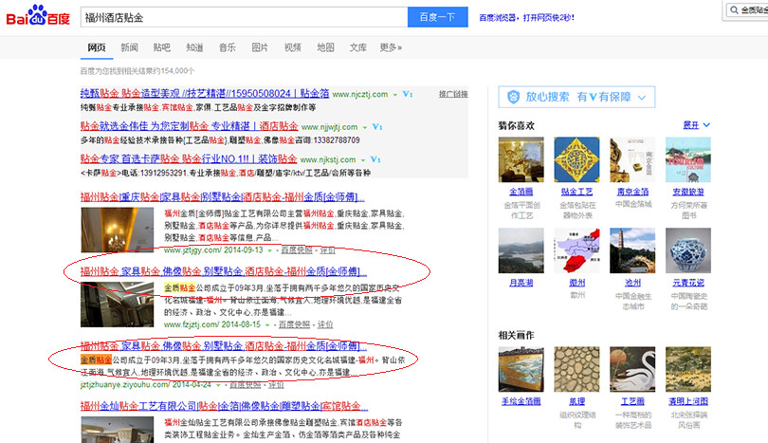The image size is (768, 443).
Task: Open the 金箔画 link
Action: pyautogui.click(x=521, y=193)
